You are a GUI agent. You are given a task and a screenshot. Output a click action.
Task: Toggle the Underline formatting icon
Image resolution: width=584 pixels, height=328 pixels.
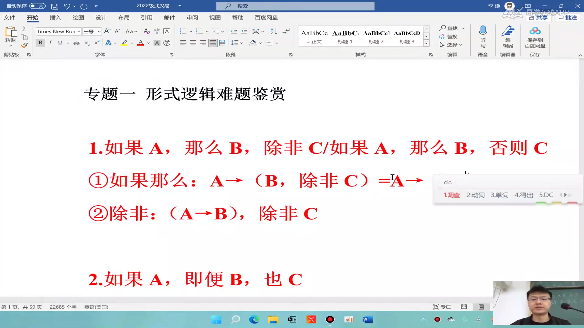click(x=59, y=43)
